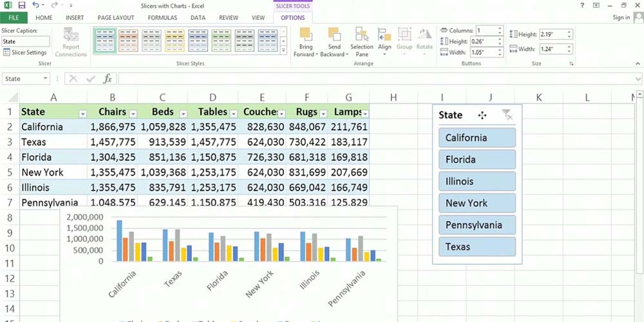644x322 pixels.
Task: Click the Rotate objects icon
Action: coord(424,34)
